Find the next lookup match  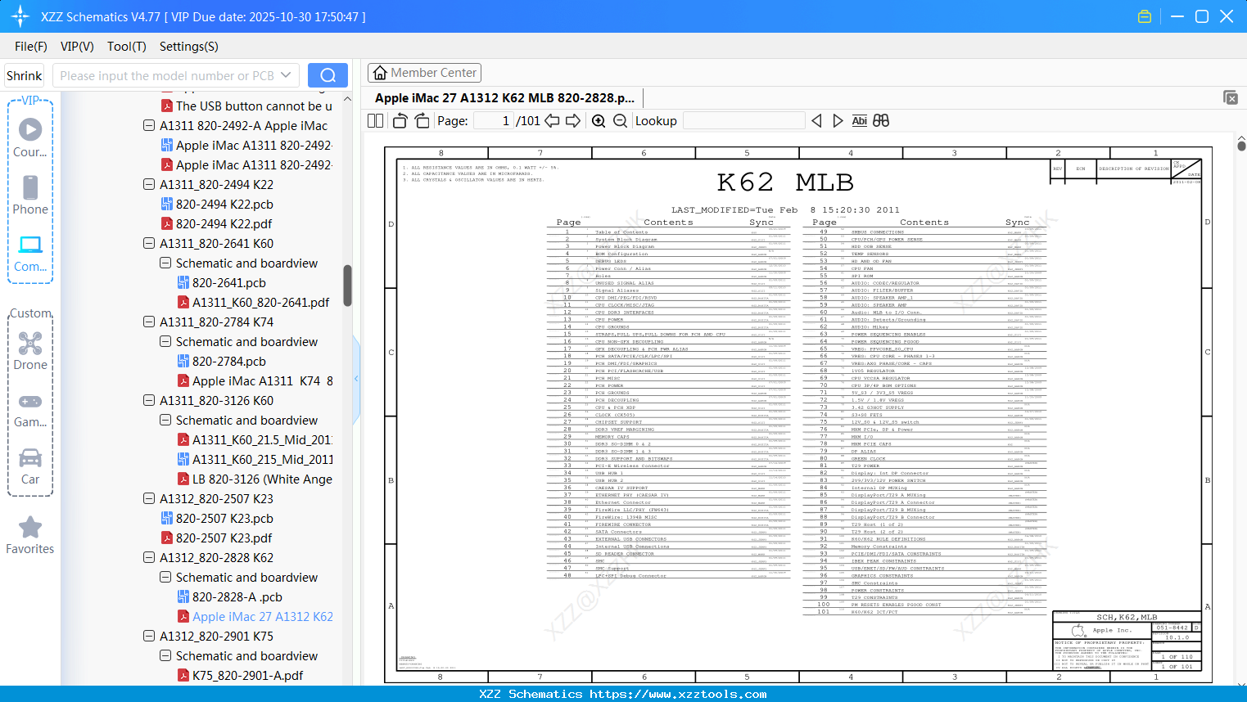pyautogui.click(x=838, y=121)
